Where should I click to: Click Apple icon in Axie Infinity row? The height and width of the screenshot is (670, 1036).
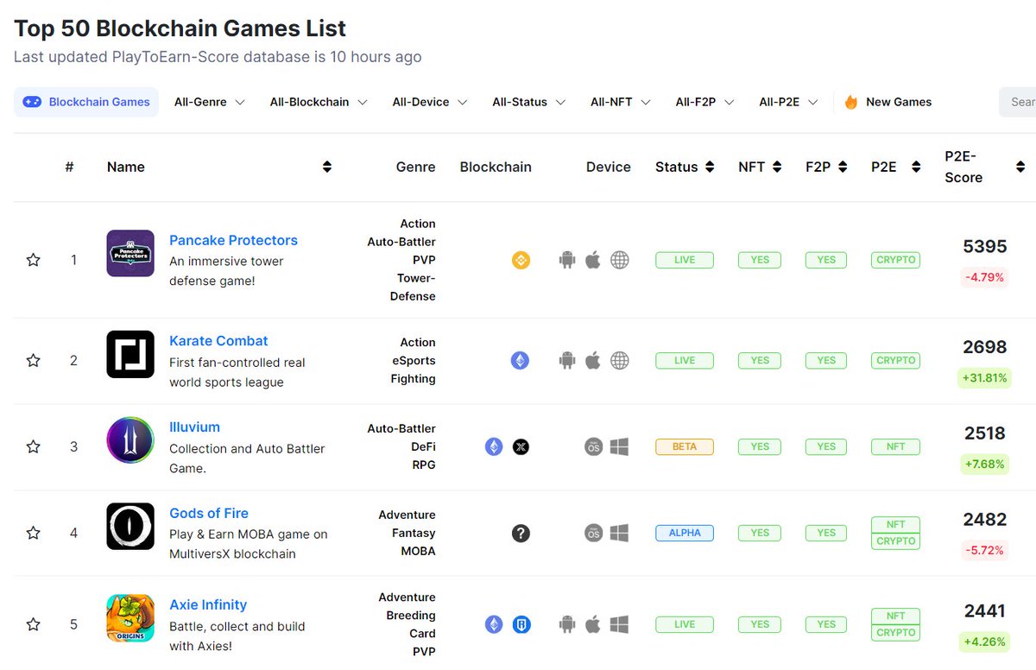(593, 624)
